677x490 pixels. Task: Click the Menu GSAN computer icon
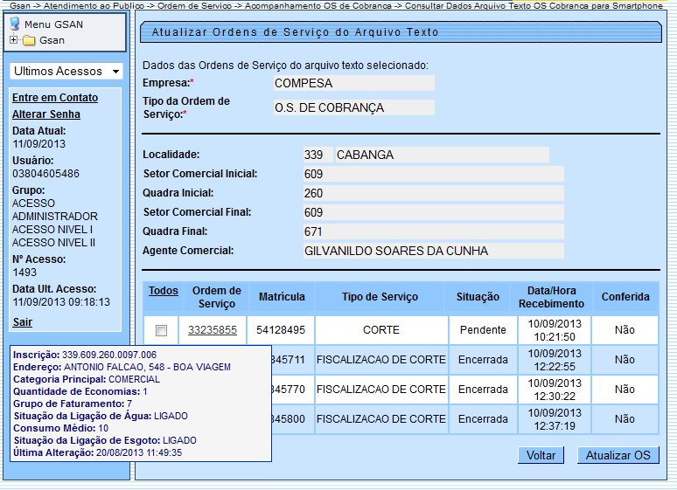[x=15, y=24]
